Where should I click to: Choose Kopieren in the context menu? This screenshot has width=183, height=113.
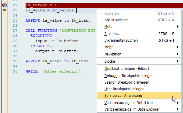pos(139,13)
